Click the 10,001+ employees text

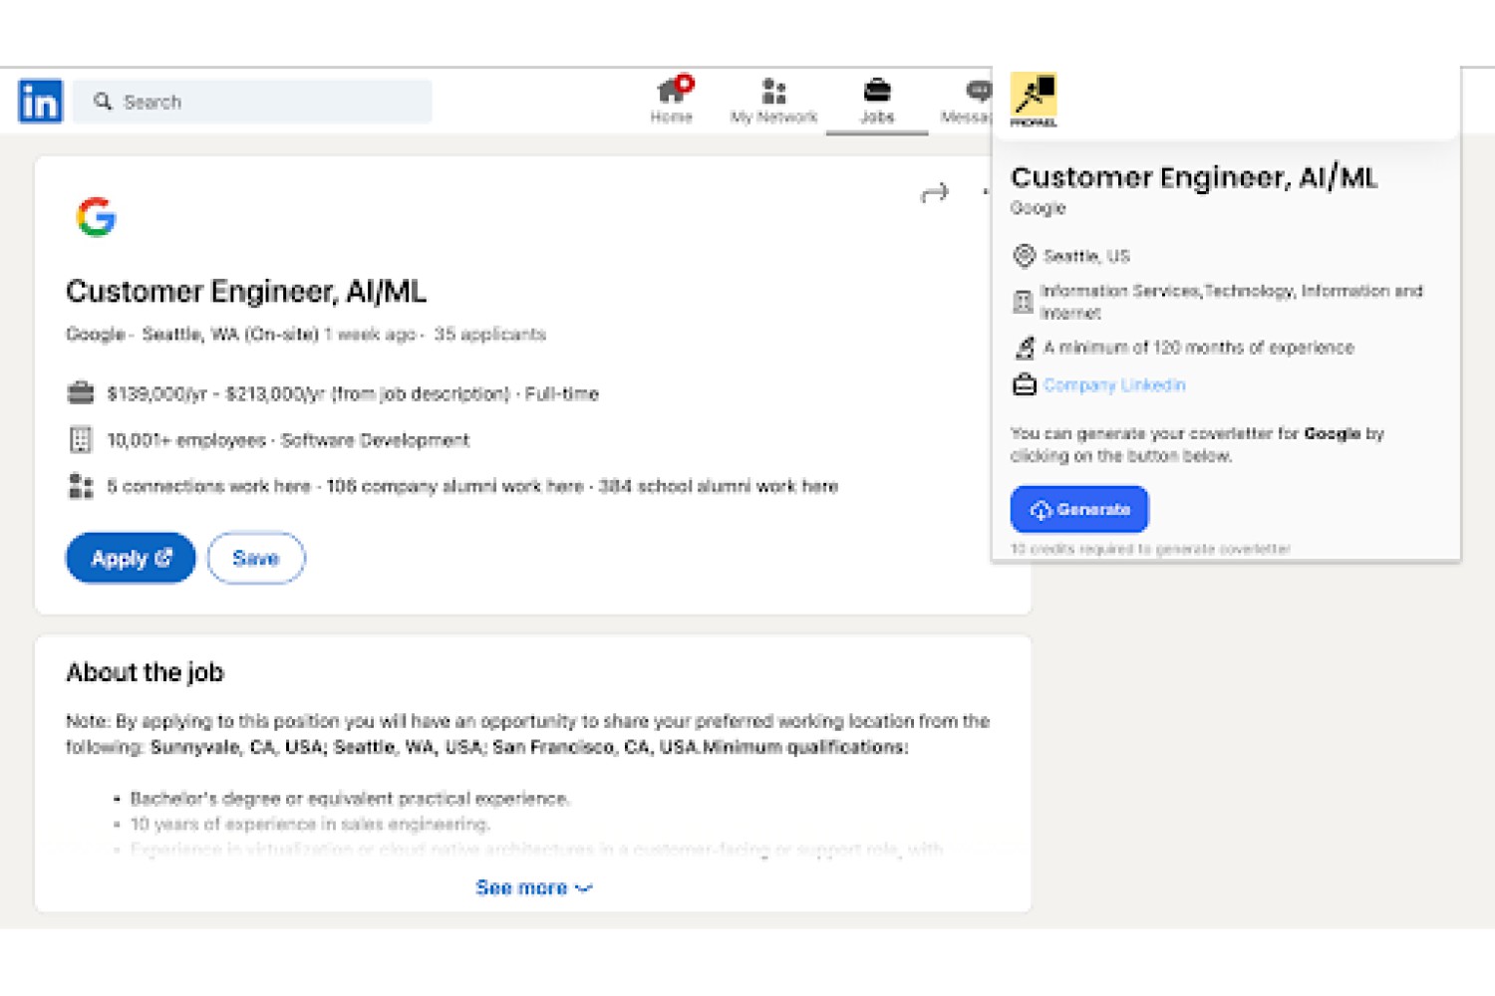(x=186, y=440)
